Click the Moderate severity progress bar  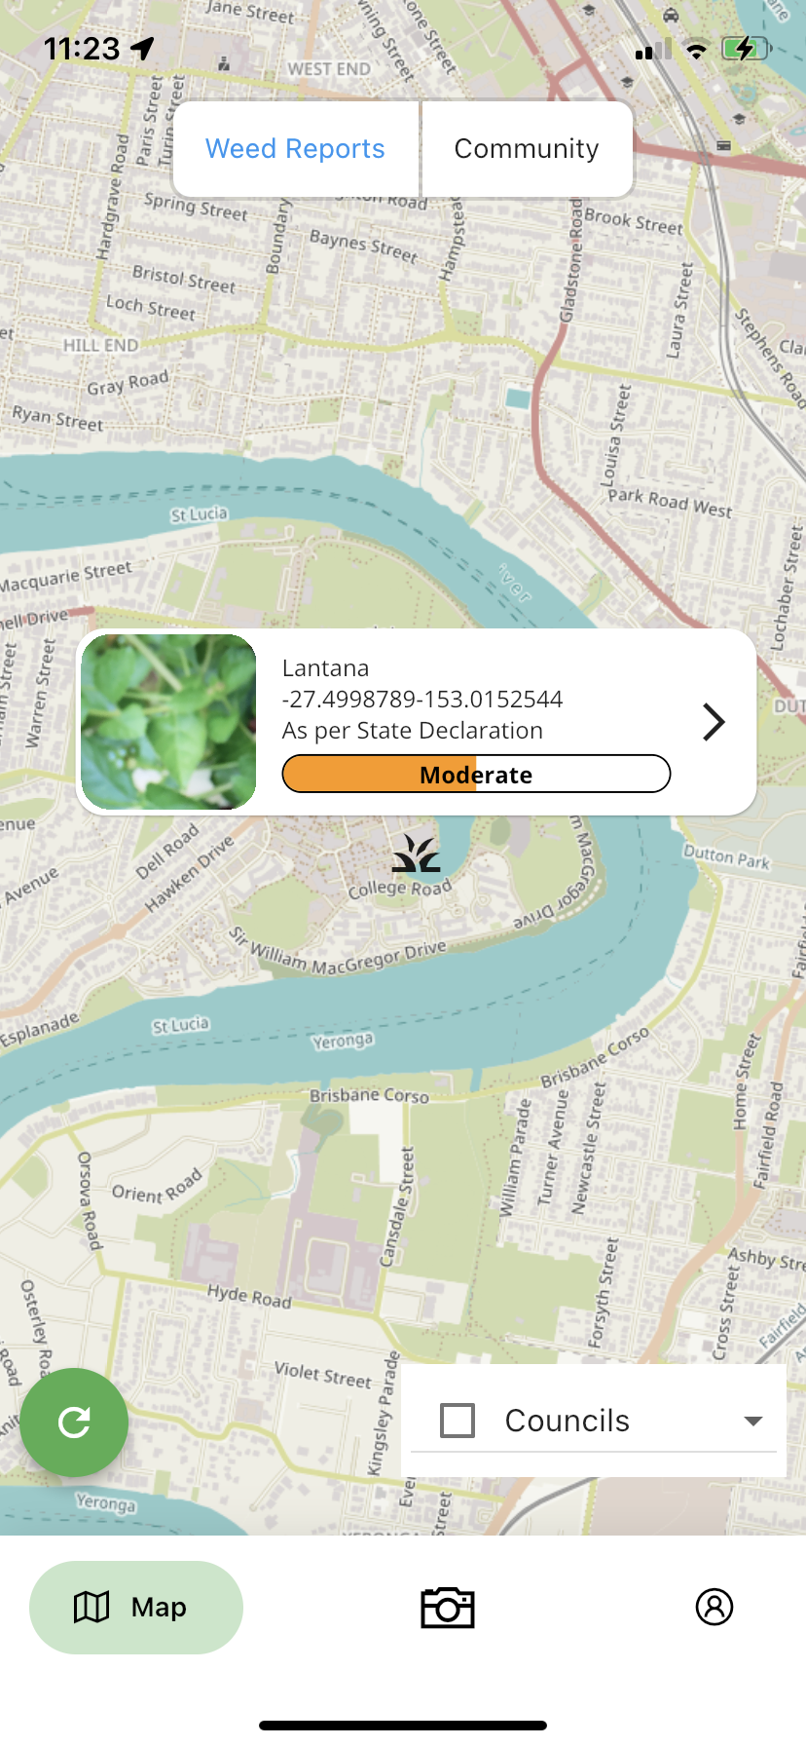tap(476, 774)
